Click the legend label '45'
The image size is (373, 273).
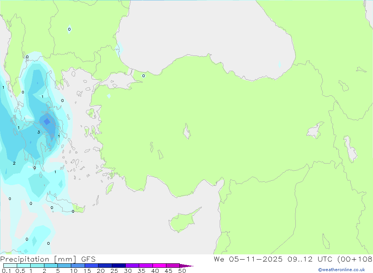coord(169,271)
